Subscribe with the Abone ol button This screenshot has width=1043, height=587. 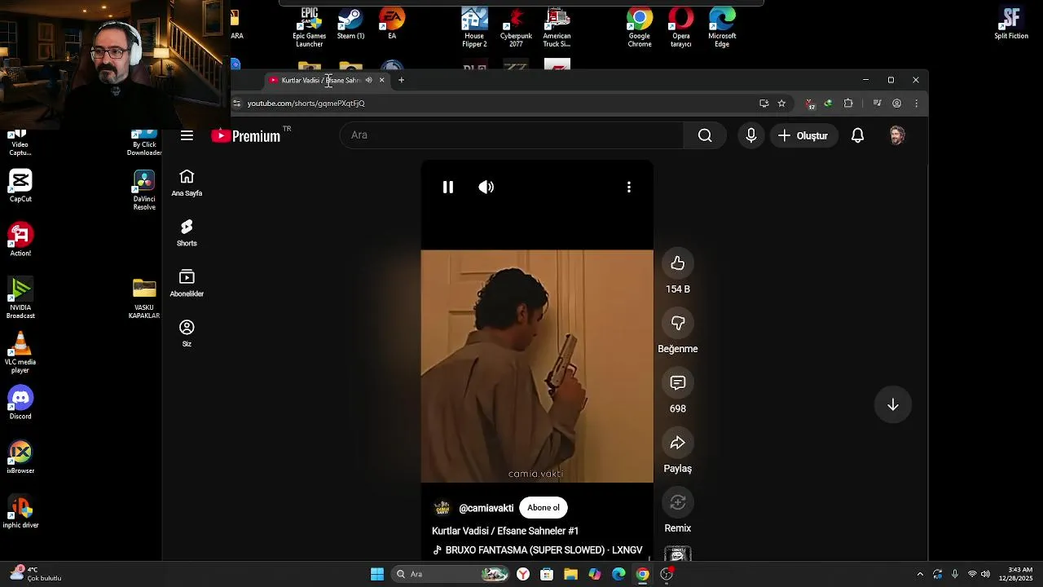[544, 508]
